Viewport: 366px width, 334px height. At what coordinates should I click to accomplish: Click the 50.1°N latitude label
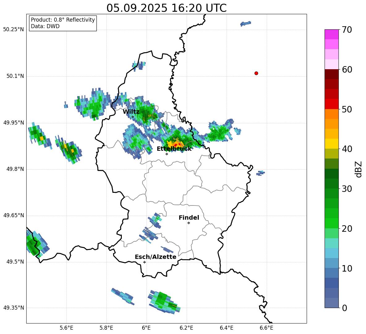[x=15, y=76]
